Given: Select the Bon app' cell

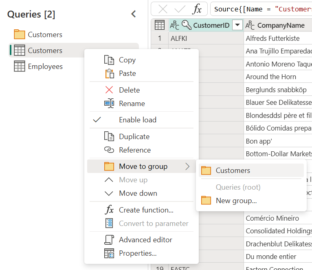Looking at the screenshot, I should coord(278,141).
